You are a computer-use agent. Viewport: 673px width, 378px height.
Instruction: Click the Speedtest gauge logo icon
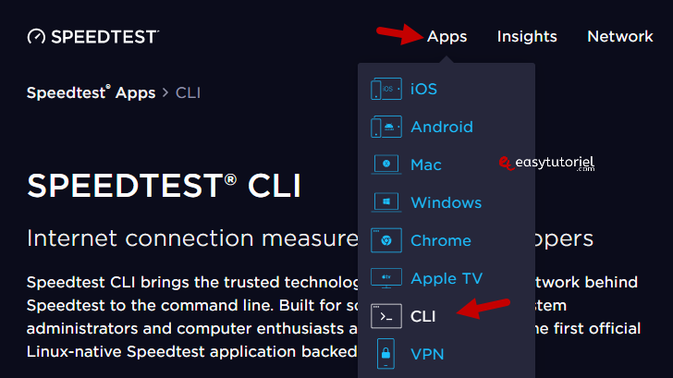tap(36, 37)
